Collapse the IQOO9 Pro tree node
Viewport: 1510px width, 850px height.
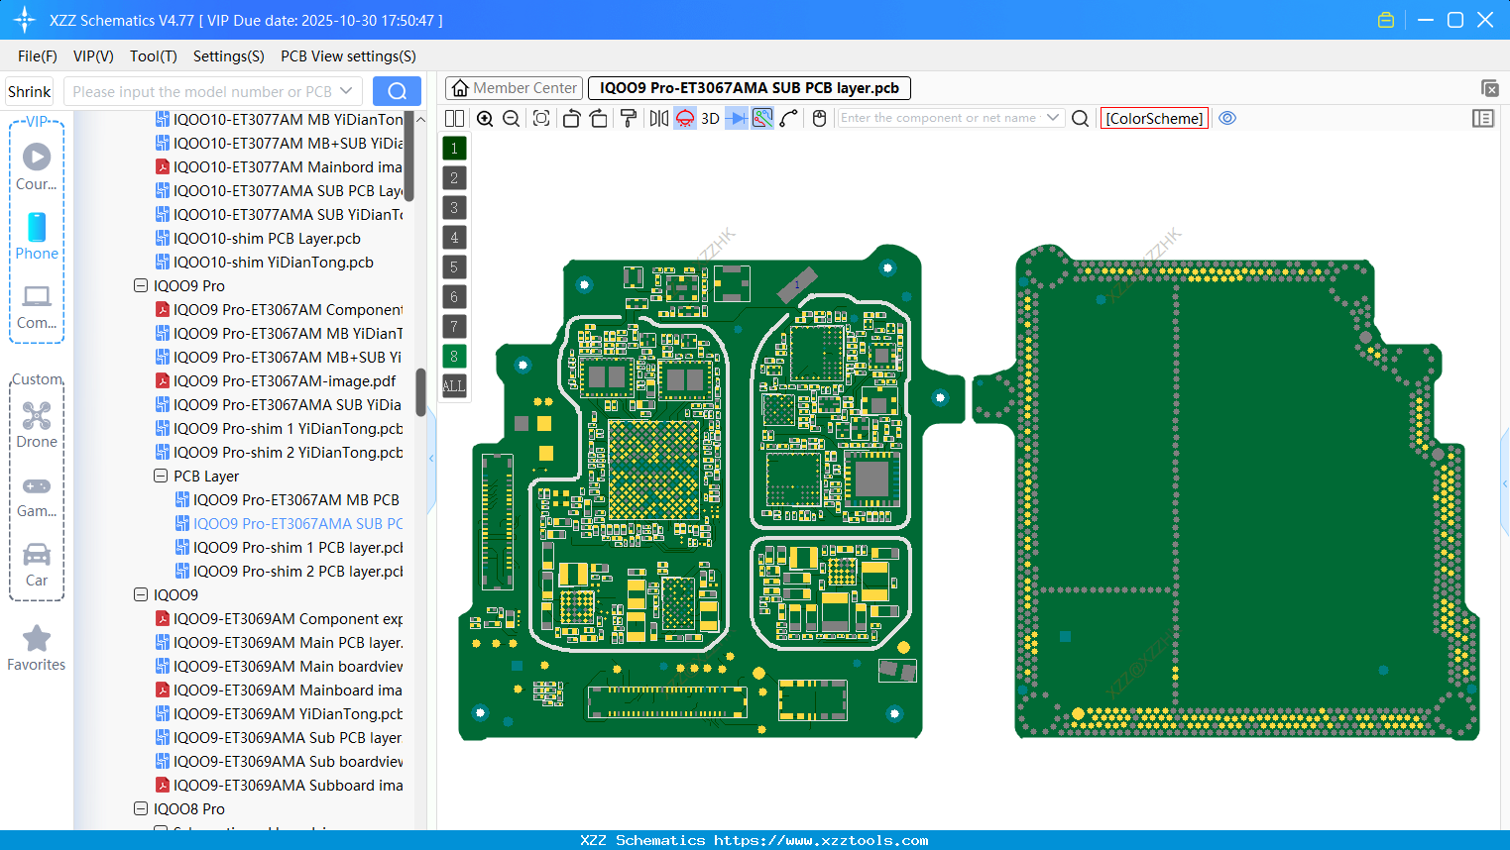pos(141,285)
